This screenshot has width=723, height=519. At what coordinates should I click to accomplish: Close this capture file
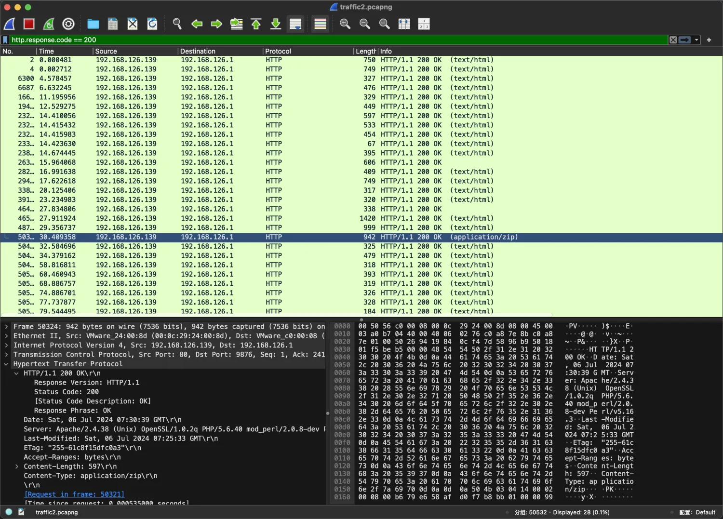[133, 24]
